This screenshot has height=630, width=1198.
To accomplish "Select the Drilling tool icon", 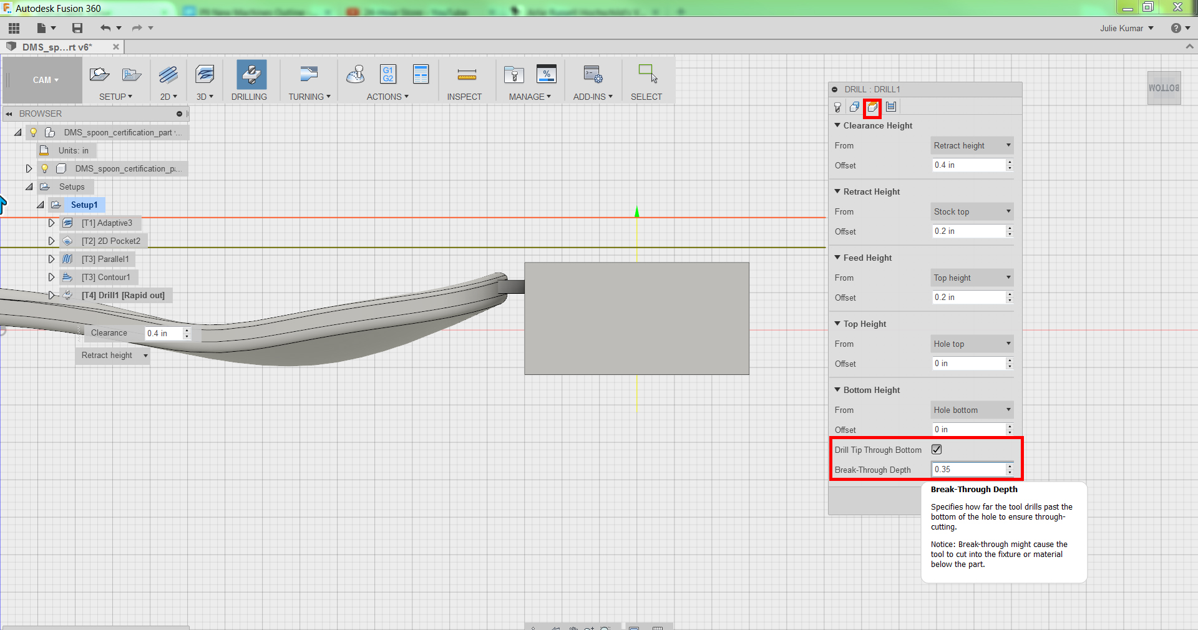I will pyautogui.click(x=251, y=75).
